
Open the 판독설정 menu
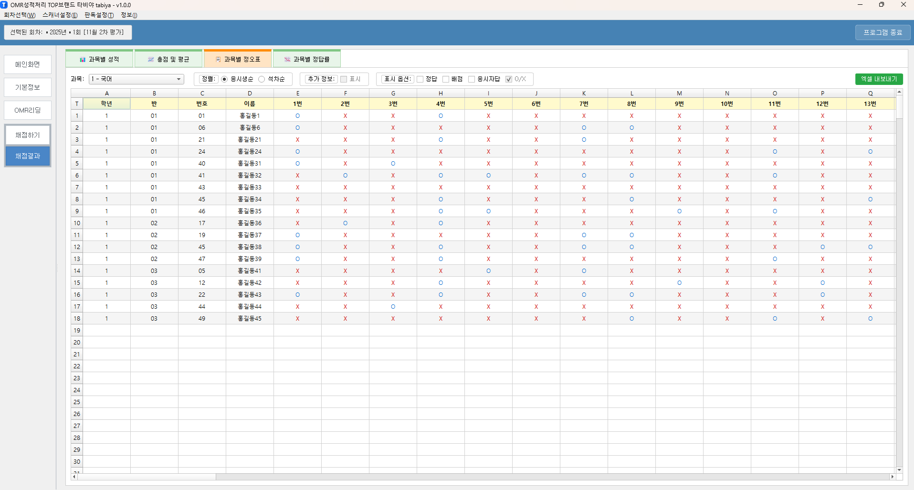tap(99, 15)
